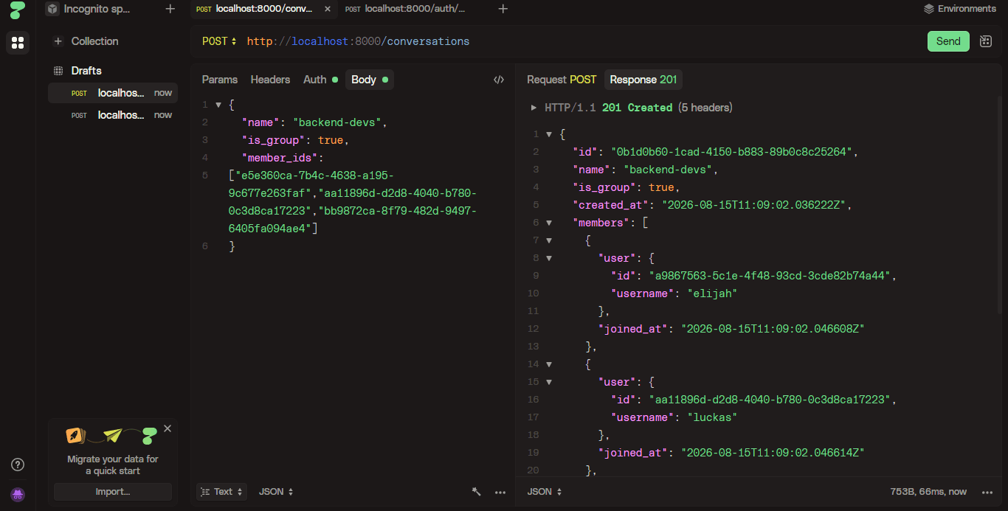Open response JSON format dropdown

tap(545, 492)
